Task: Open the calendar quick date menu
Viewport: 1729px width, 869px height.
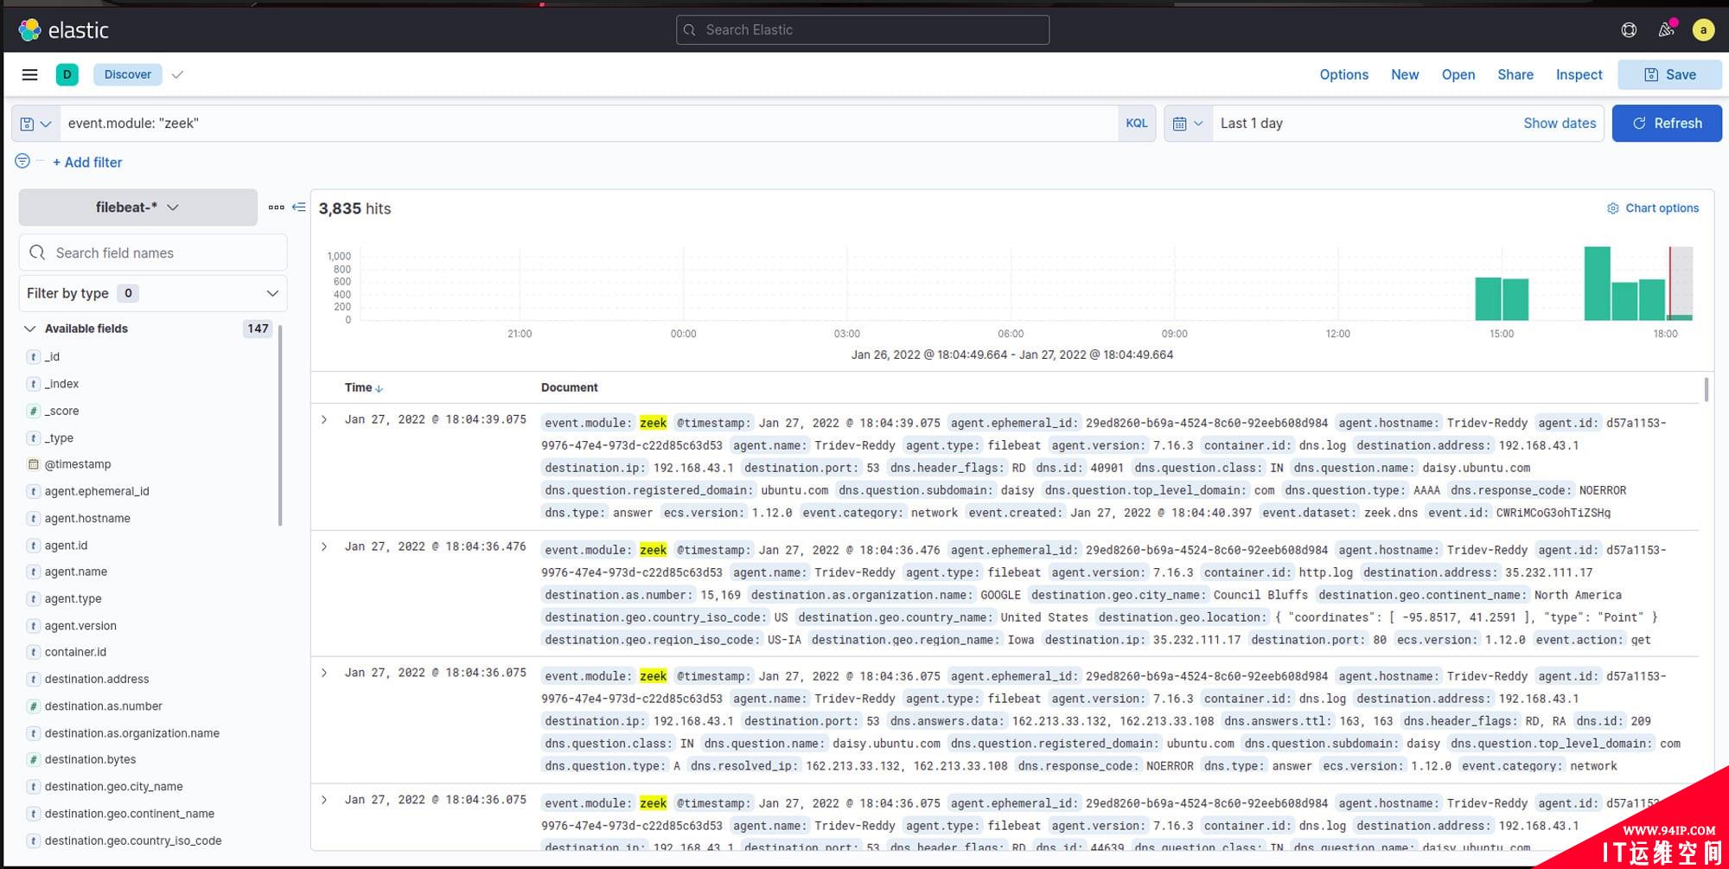Action: [1188, 124]
